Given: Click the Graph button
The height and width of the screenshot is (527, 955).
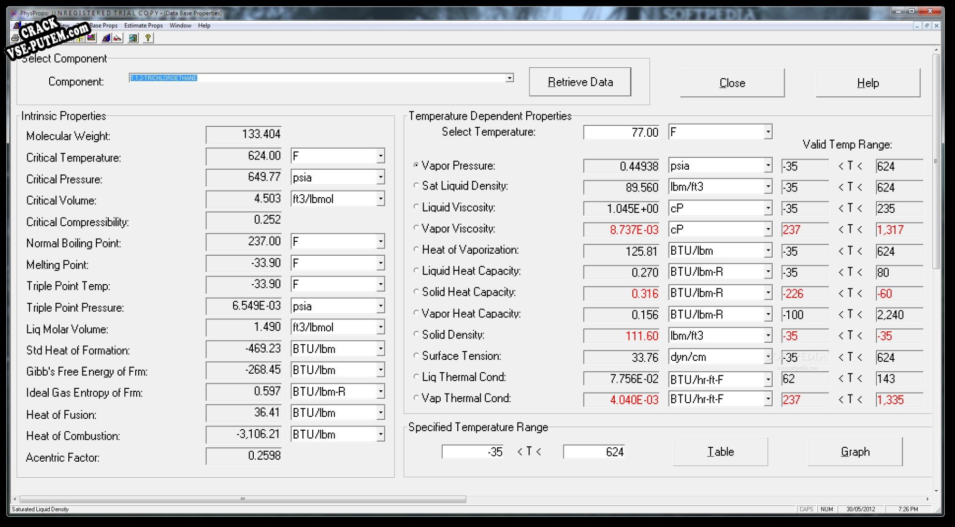Looking at the screenshot, I should [855, 451].
